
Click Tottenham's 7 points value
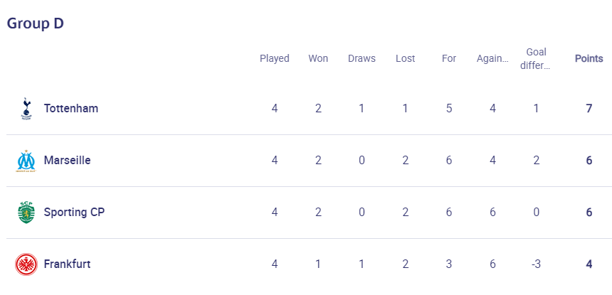[x=589, y=108]
